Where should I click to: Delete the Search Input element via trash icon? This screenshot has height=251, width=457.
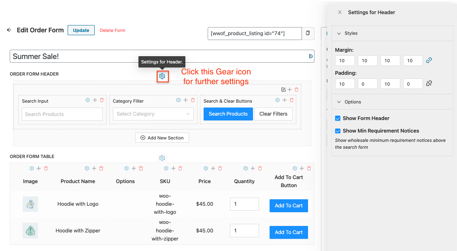pos(102,100)
